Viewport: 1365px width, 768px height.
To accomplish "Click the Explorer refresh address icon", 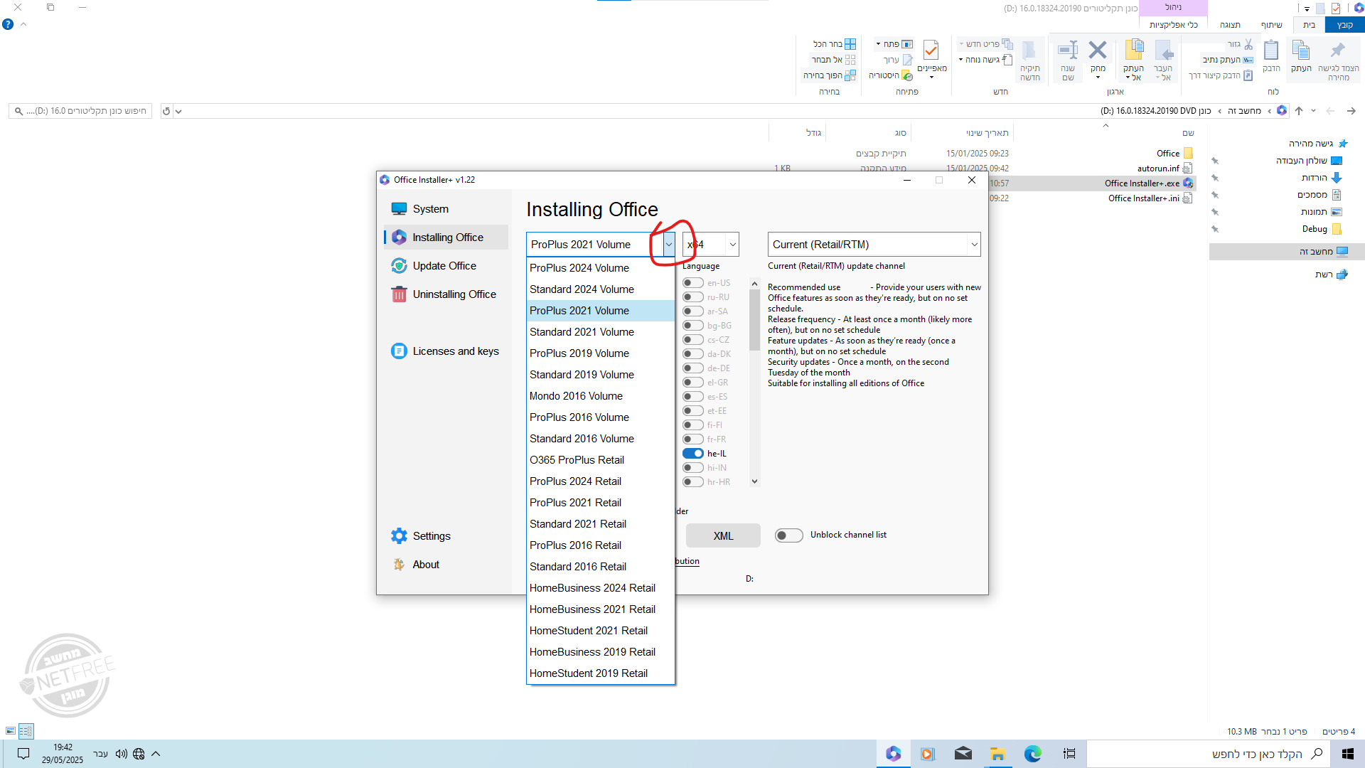I will point(166,111).
